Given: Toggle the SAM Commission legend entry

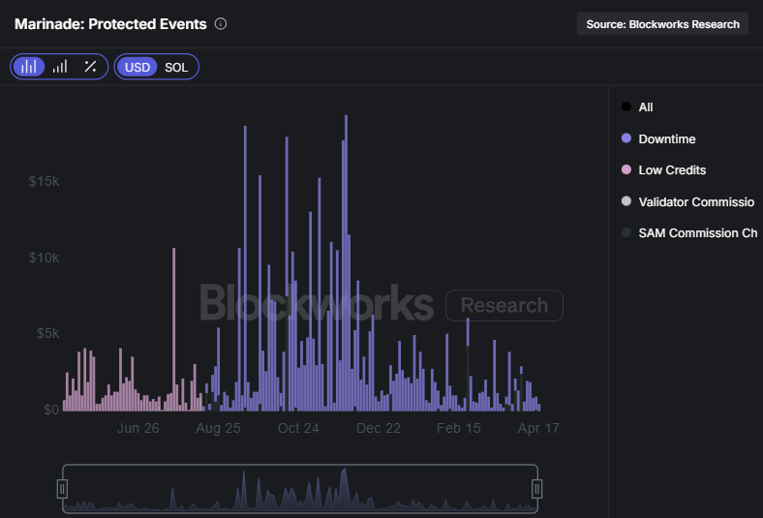Looking at the screenshot, I should (x=697, y=233).
